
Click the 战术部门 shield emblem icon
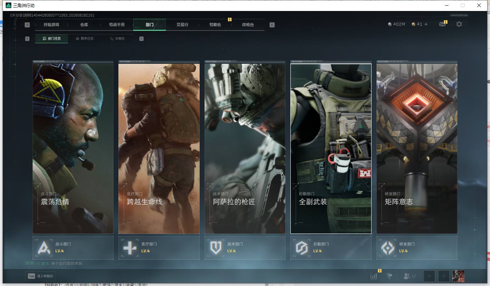pyautogui.click(x=216, y=248)
